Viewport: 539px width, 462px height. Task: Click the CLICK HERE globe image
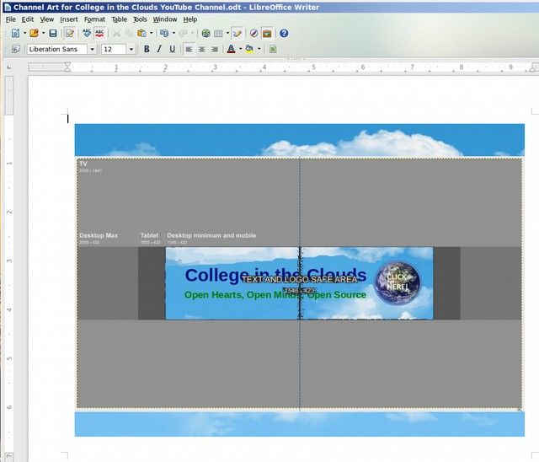click(397, 282)
